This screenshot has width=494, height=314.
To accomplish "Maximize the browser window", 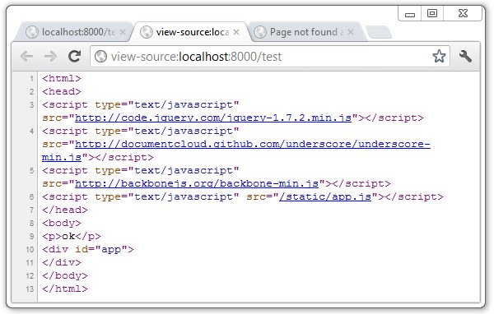I will tap(432, 13).
